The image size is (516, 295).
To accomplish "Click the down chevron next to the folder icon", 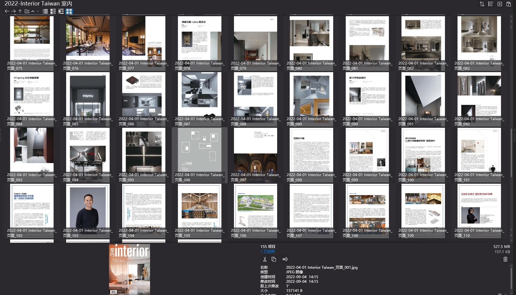I will [38, 11].
